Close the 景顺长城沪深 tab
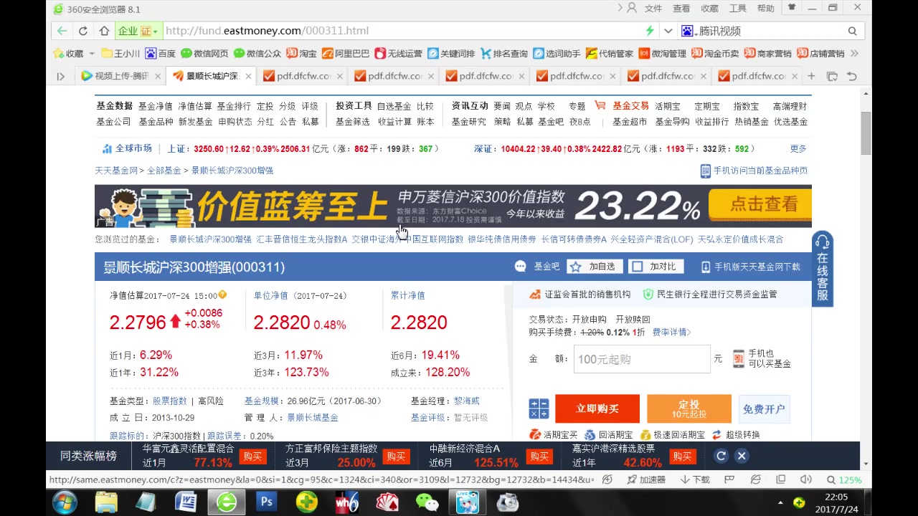 pyautogui.click(x=249, y=76)
